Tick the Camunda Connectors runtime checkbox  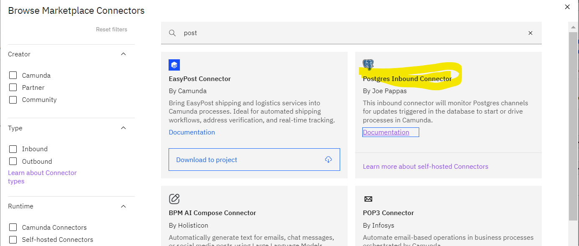click(x=13, y=227)
